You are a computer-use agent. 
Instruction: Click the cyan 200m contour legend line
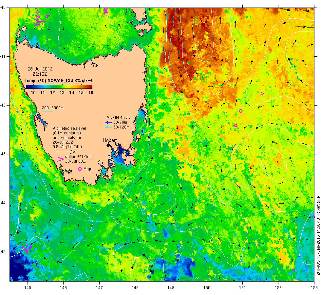pyautogui.click(x=47, y=111)
